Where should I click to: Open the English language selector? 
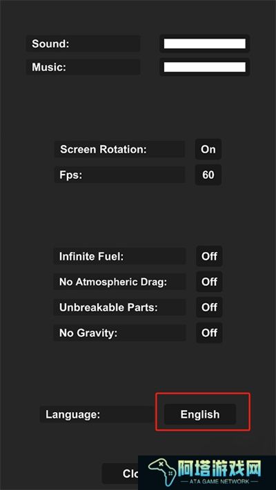(200, 414)
